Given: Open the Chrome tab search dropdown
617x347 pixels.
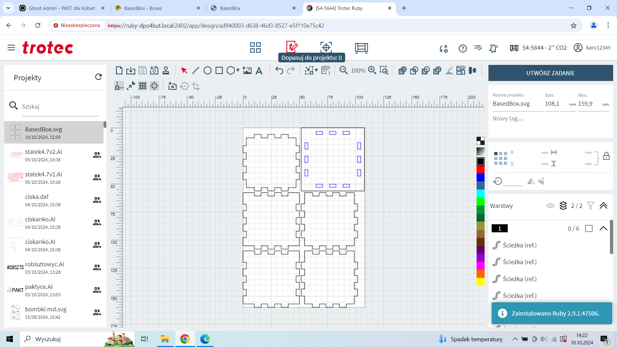Looking at the screenshot, I should 8,8.
